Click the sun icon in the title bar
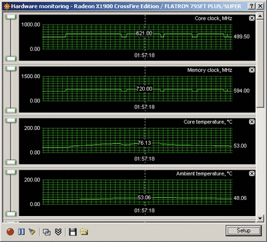The width and height of the screenshot is (267, 242). point(7,6)
